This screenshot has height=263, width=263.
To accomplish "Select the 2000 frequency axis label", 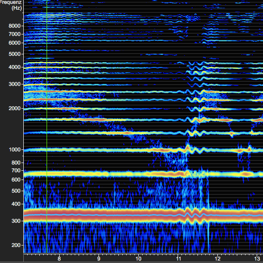I will [15, 109].
